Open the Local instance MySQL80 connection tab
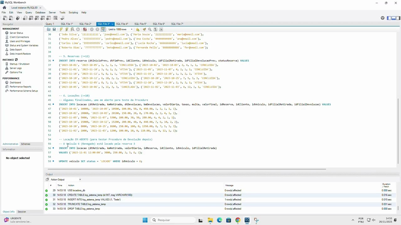Screen dimensions: 401x225 click(x=24, y=7)
